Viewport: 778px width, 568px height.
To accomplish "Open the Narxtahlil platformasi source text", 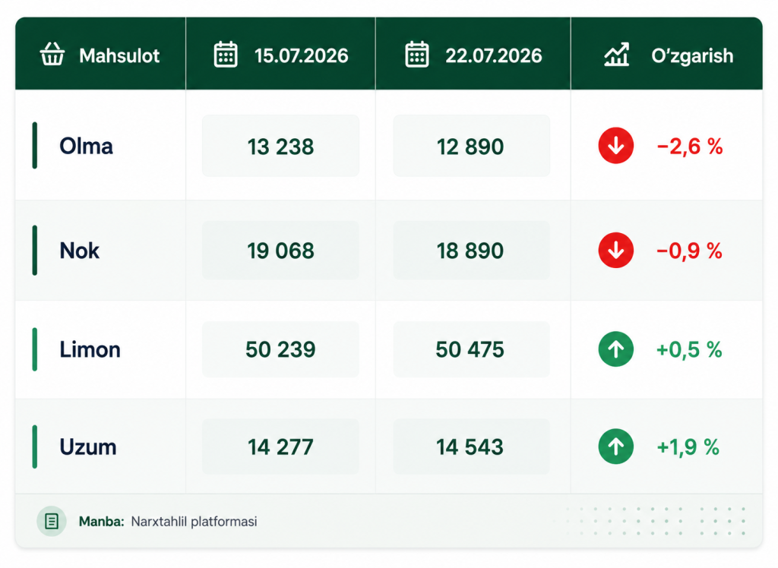I will (194, 522).
